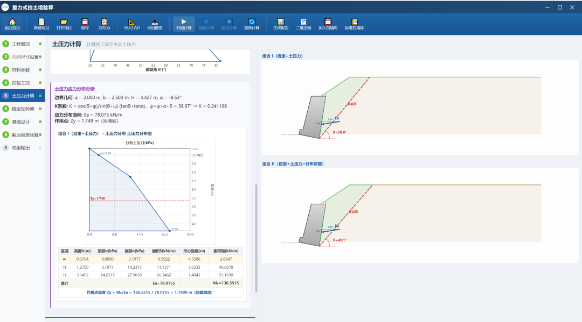This screenshot has width=582, height=322.
Task: Go to step 1 工程概况
Action: (x=22, y=44)
